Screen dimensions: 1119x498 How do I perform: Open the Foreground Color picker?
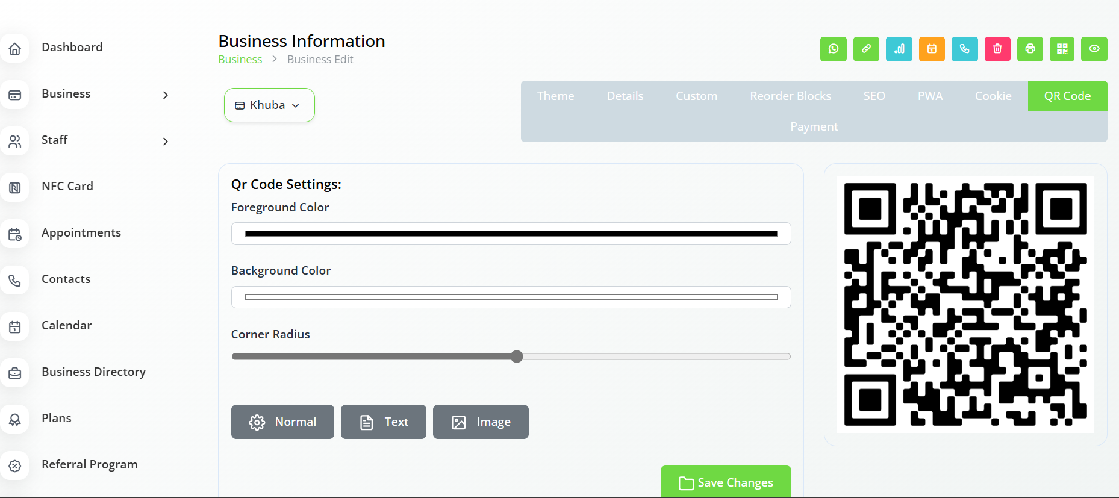(511, 234)
